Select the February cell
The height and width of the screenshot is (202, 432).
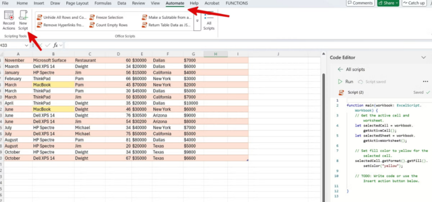[x=18, y=79]
